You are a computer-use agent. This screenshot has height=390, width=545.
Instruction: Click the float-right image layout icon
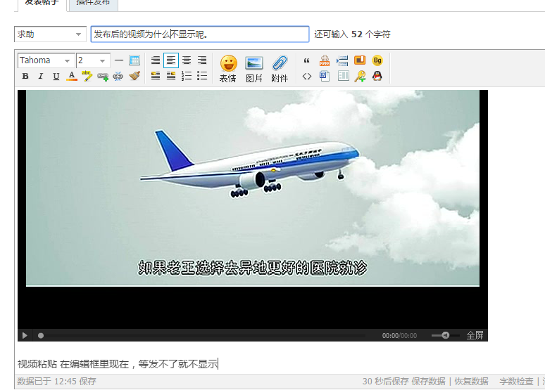pyautogui.click(x=170, y=76)
